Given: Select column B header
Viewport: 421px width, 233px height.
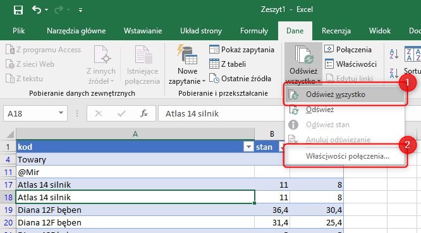Looking at the screenshot, I should 272,134.
